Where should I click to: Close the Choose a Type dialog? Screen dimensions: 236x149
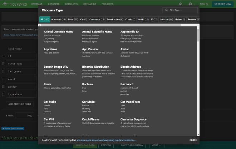[193, 140]
